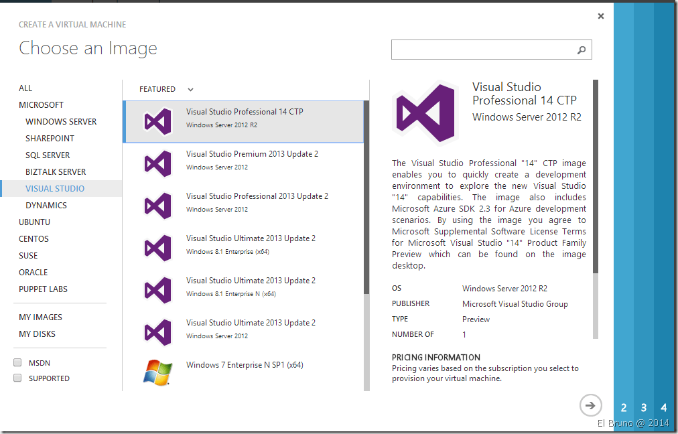Viewport: 678px width, 434px height.
Task: Enable the MSDN checkbox filter
Action: tap(18, 362)
